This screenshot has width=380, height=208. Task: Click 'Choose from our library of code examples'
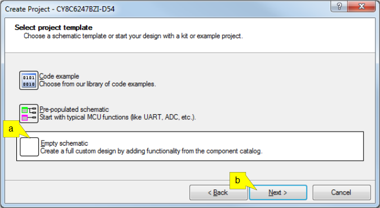[x=98, y=84]
